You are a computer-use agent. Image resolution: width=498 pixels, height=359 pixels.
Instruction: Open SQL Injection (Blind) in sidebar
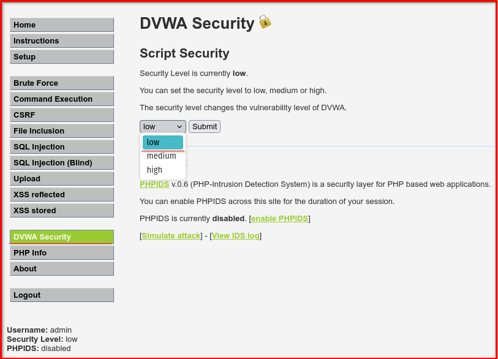coord(62,162)
